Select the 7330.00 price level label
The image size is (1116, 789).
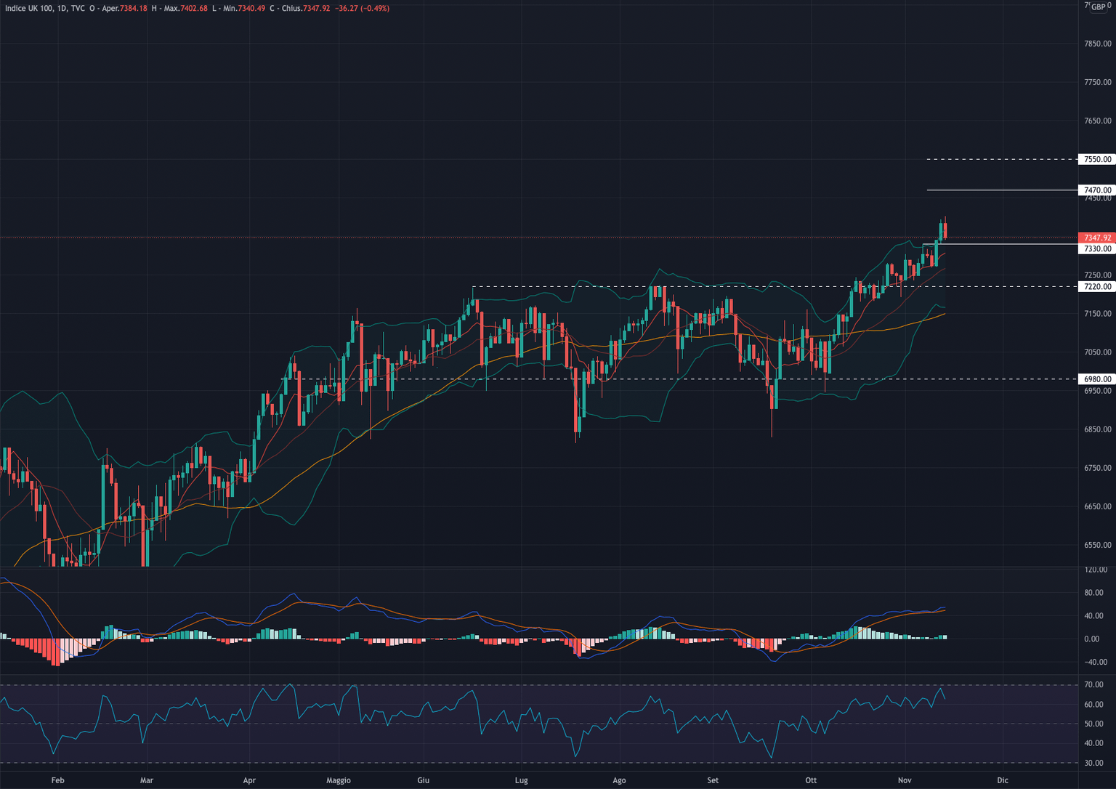point(1097,249)
